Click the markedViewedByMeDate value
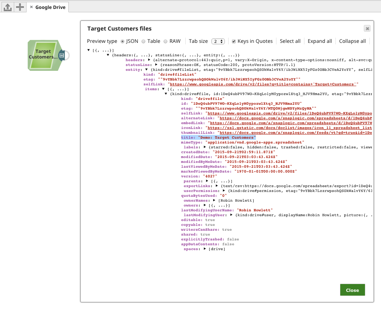Screen dimensions: 381x309 (266, 171)
